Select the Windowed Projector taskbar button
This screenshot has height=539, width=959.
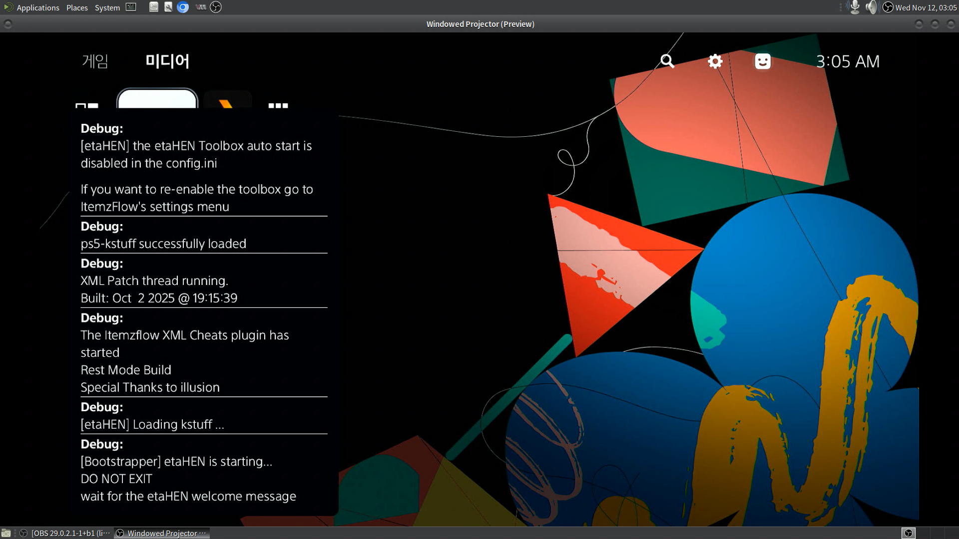[162, 533]
